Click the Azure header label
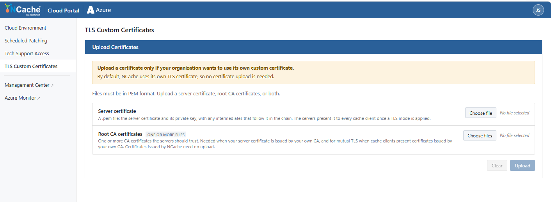This screenshot has height=202, width=551. (103, 10)
